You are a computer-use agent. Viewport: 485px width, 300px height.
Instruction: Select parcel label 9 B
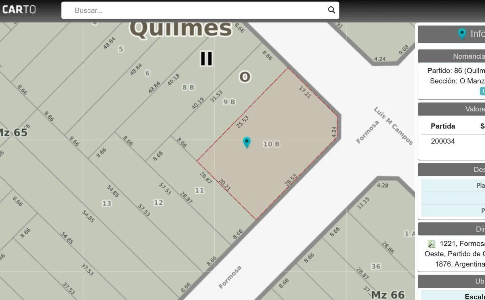point(229,102)
